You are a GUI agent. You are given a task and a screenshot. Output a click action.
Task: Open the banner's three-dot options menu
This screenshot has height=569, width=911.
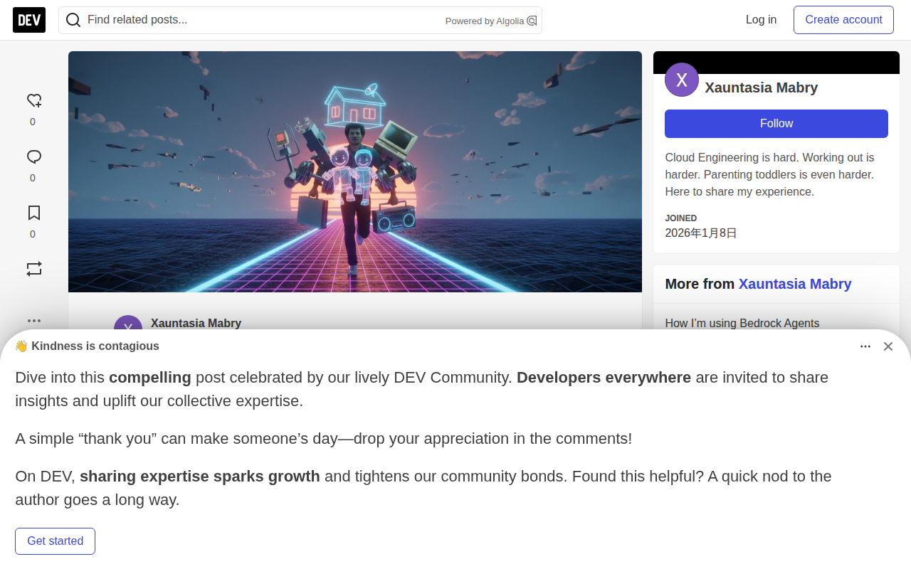coord(865,346)
